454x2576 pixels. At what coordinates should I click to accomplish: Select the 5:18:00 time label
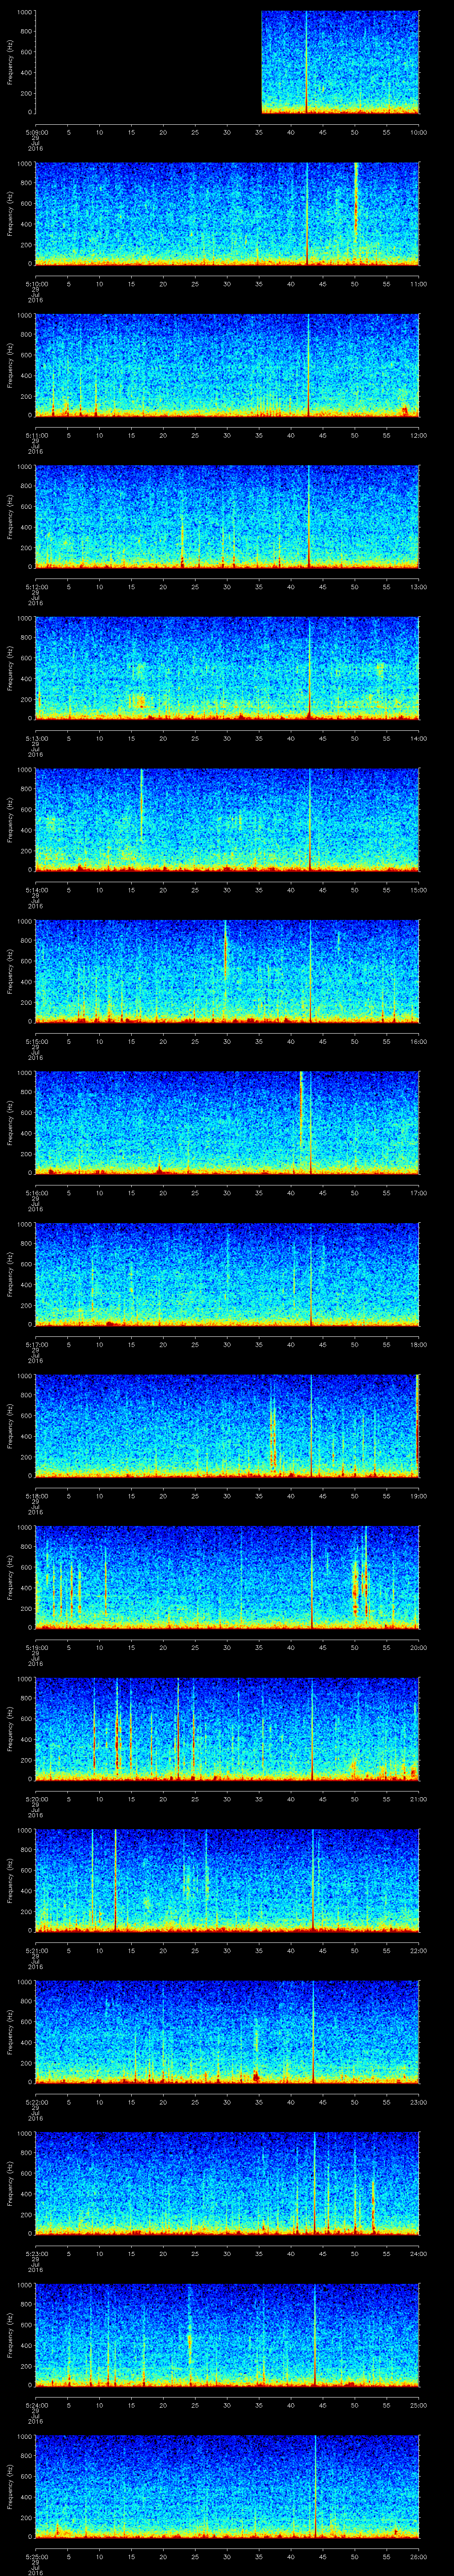36,1496
